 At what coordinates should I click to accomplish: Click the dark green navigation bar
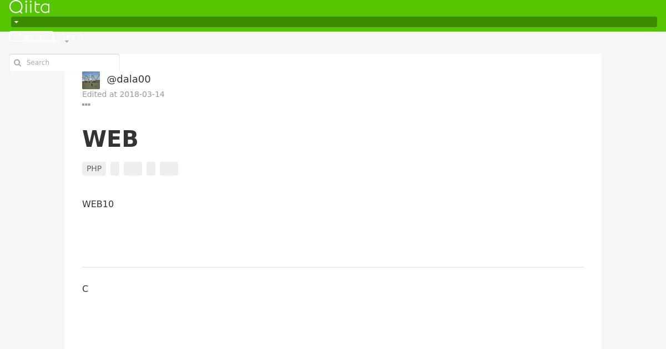click(x=334, y=22)
